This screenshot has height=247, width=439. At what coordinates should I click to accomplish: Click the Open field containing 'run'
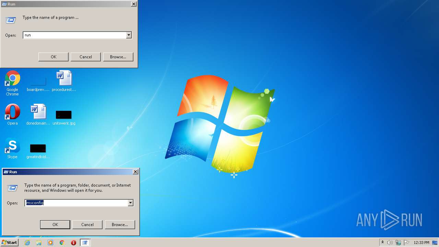[74, 35]
